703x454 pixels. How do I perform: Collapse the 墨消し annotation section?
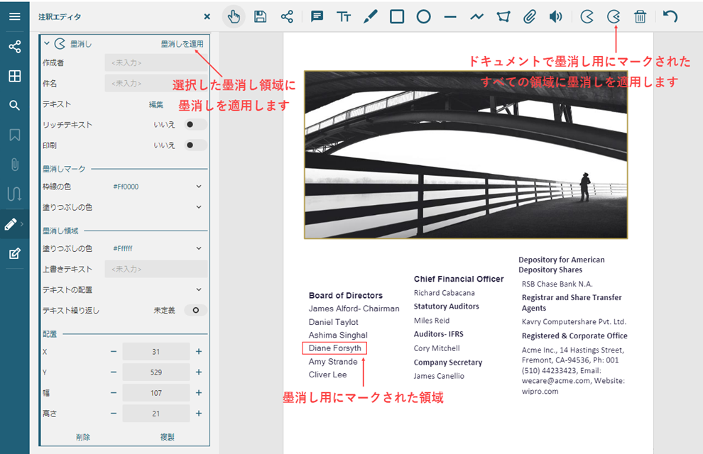tap(47, 43)
